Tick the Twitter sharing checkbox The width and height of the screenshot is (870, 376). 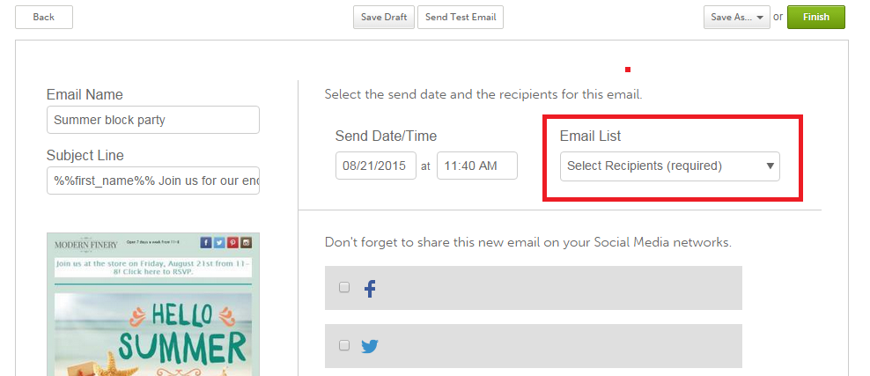pyautogui.click(x=344, y=345)
